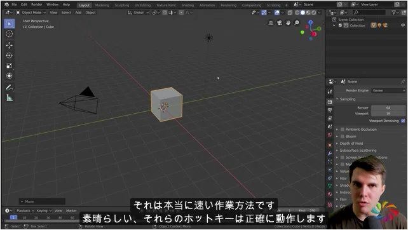Open the Object Data properties tab
This screenshot has height=230, width=408.
330,186
